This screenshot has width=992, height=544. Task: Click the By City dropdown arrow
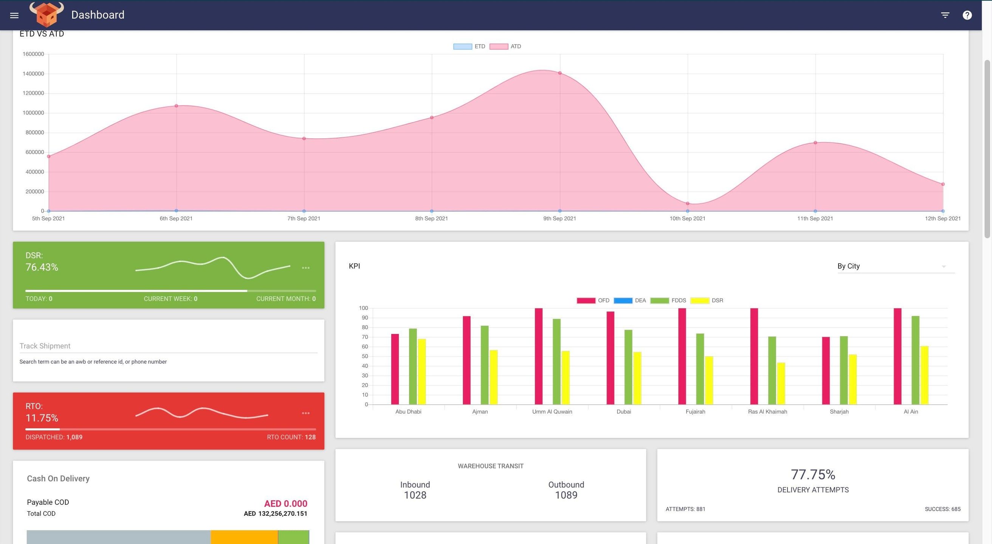point(944,267)
